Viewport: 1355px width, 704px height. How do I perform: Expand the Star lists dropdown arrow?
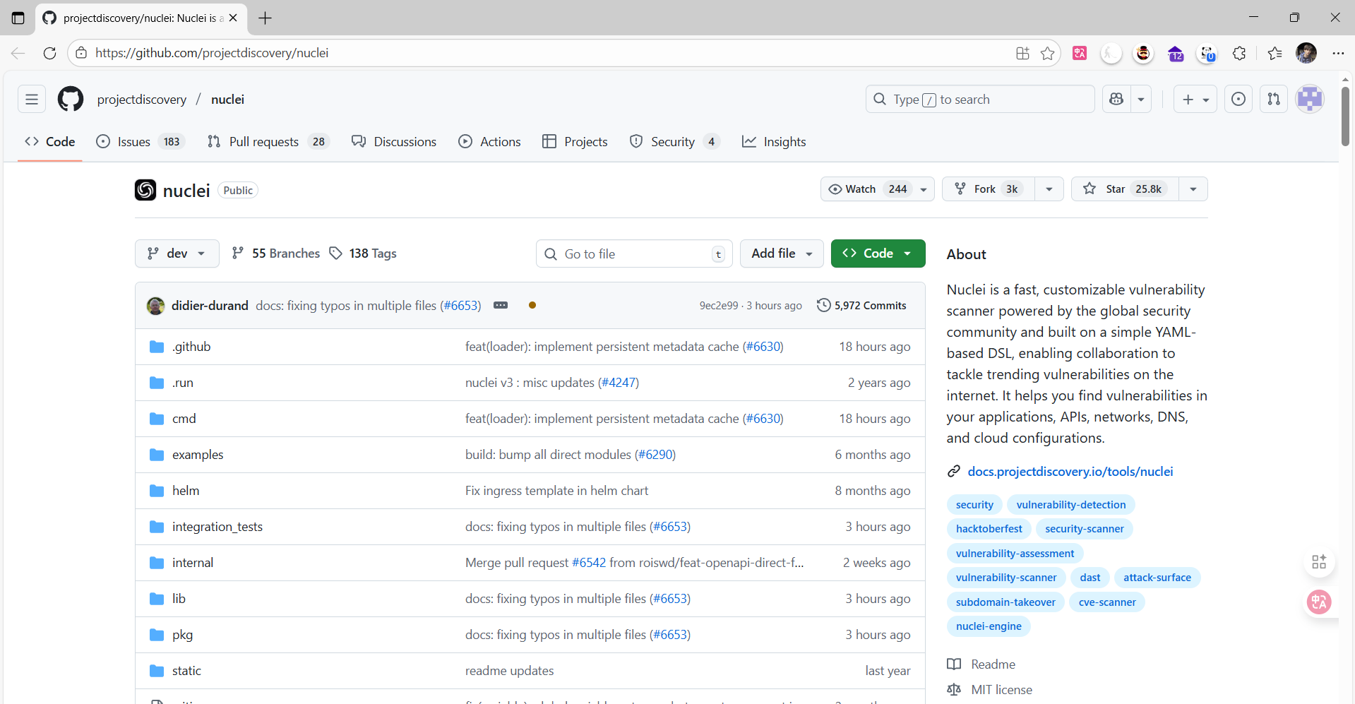click(x=1193, y=189)
